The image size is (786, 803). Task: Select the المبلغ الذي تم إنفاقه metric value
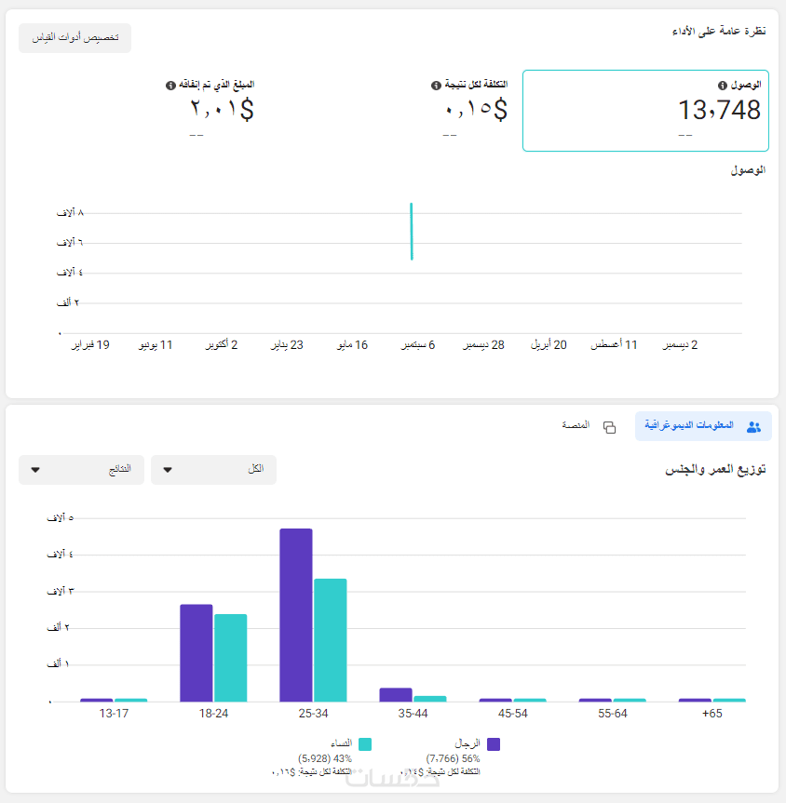click(222, 110)
